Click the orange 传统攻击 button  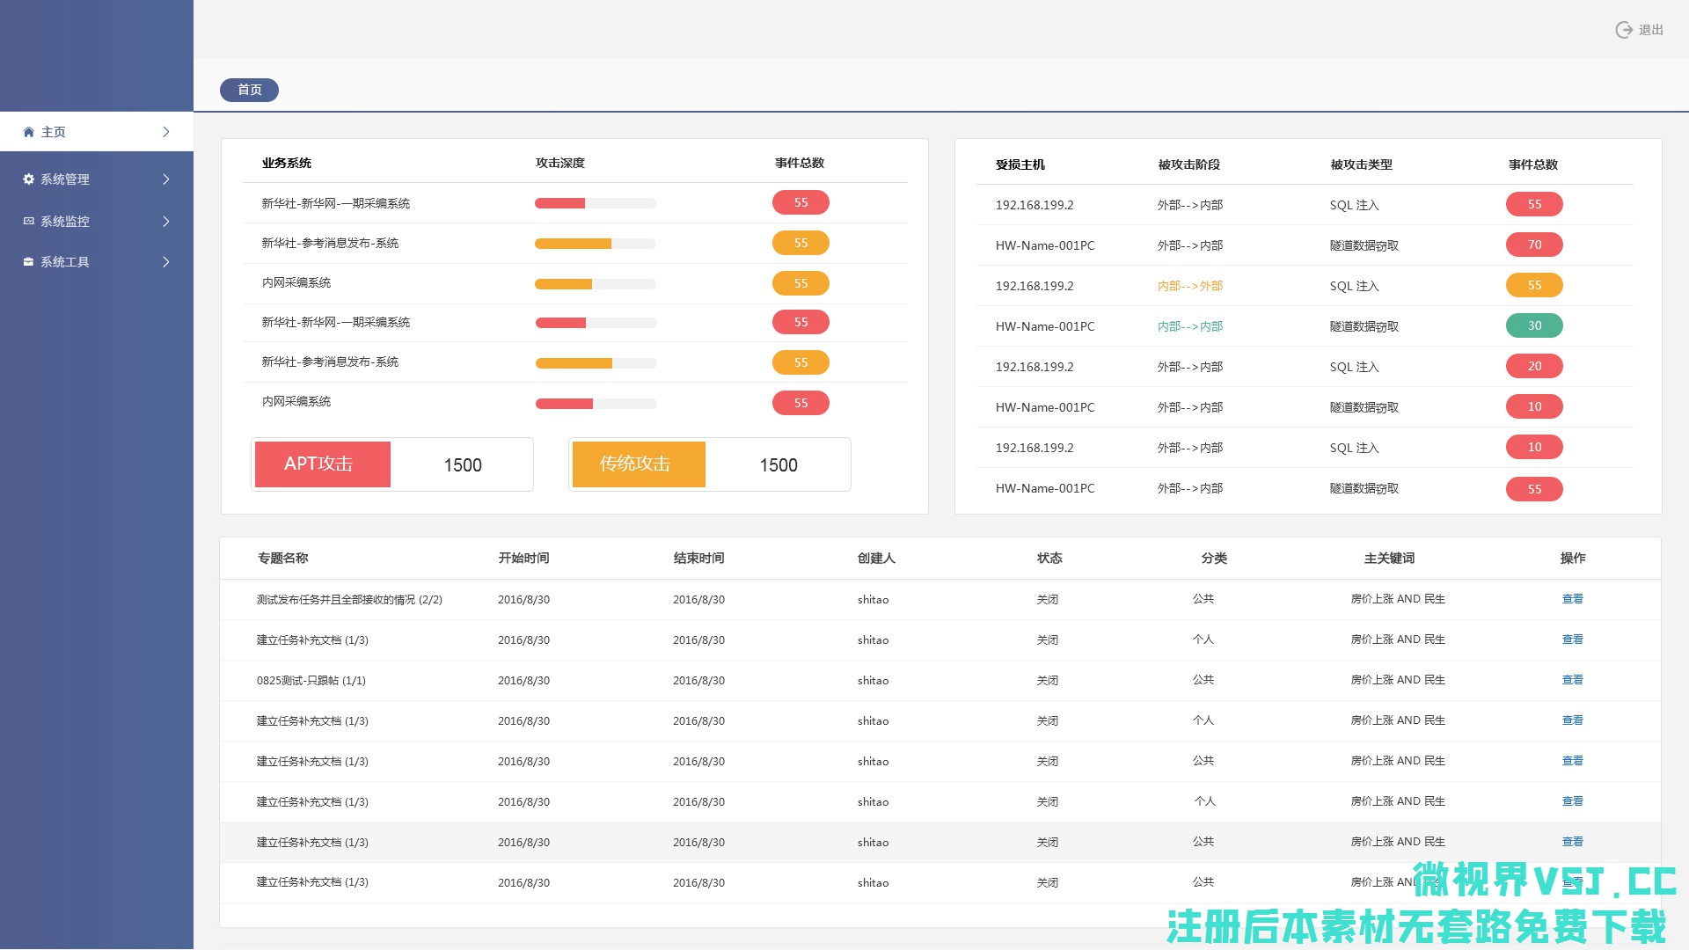pos(638,464)
